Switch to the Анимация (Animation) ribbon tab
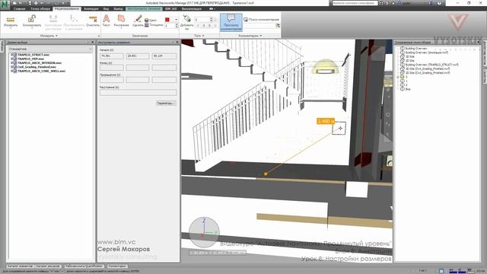This screenshot has width=487, height=274. point(91,8)
